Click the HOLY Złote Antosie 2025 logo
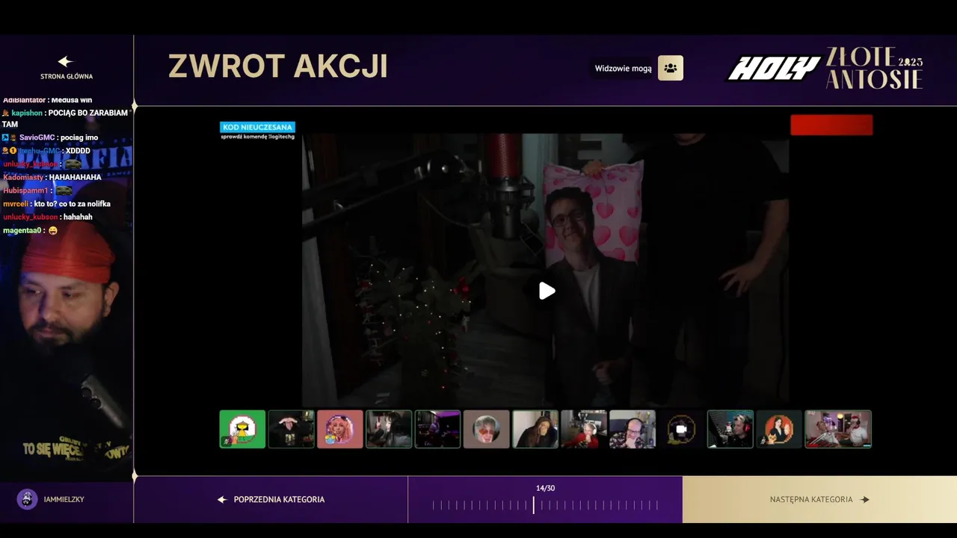 point(825,68)
